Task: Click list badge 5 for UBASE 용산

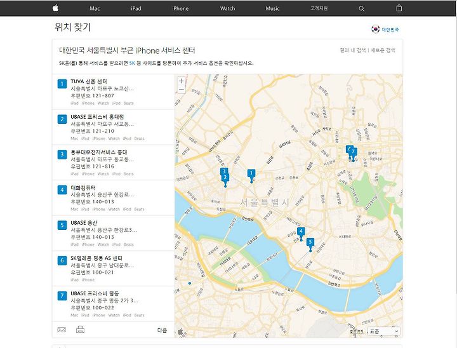Action: tap(62, 225)
